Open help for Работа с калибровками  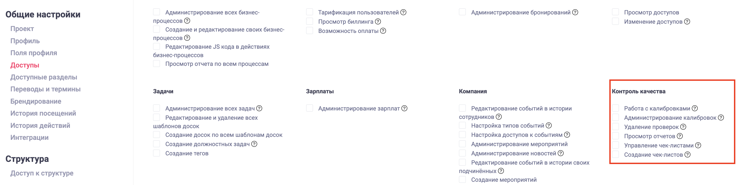point(695,108)
